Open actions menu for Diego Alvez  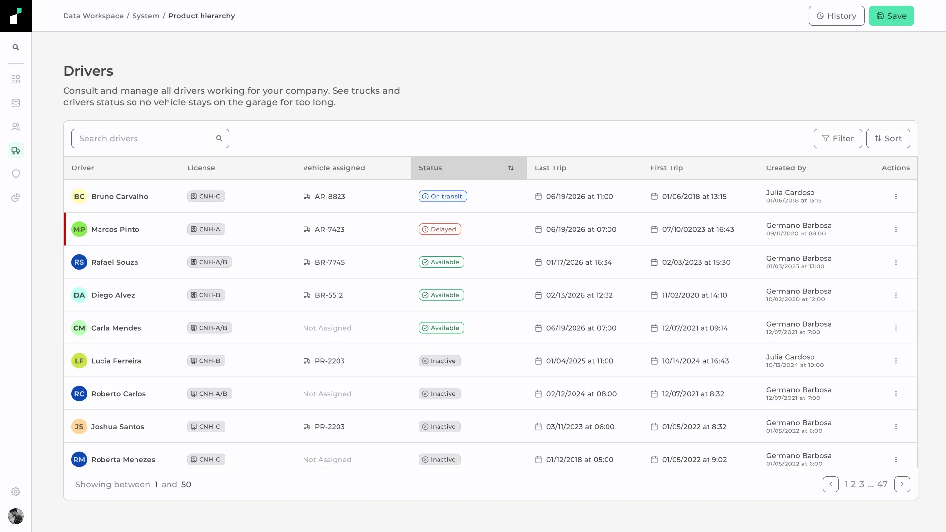coord(896,295)
